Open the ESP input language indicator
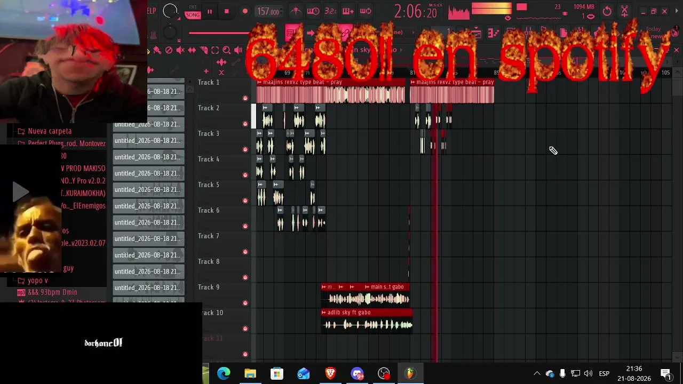Screen dimensions: 683x384 (x=604, y=374)
